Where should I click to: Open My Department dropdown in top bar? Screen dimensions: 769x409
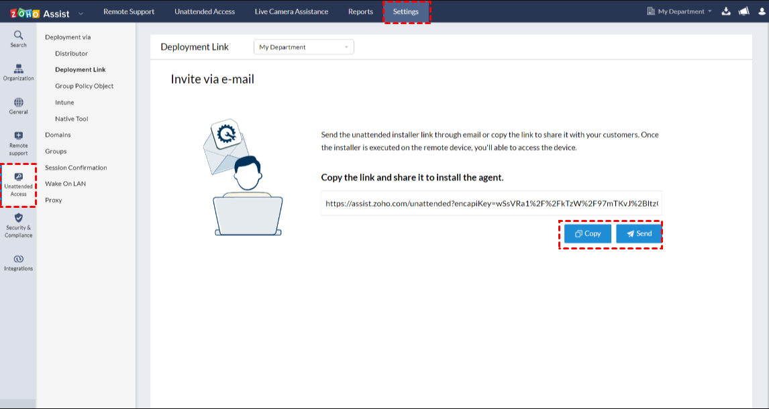[x=679, y=11]
